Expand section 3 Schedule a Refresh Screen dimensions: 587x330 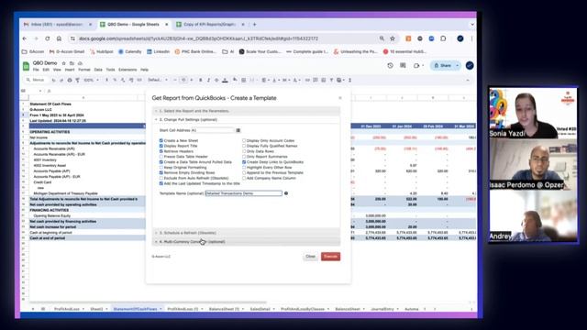pos(247,233)
